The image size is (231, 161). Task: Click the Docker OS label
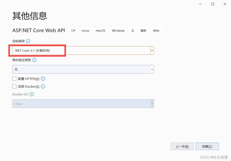pyautogui.click(x=20, y=94)
